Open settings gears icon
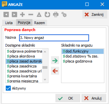Viewport: 109px width, 104px height. coord(64,15)
